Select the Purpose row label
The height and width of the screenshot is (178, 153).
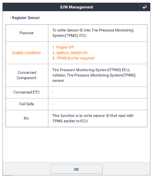click(27, 33)
